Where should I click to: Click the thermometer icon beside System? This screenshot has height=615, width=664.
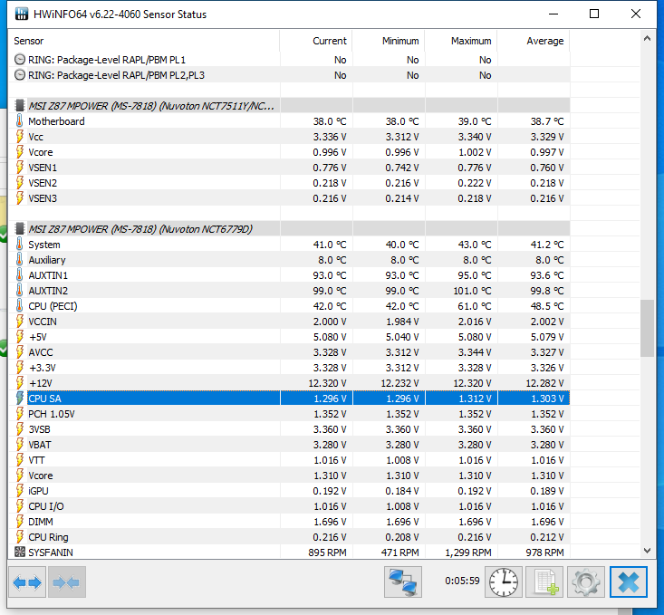20,245
